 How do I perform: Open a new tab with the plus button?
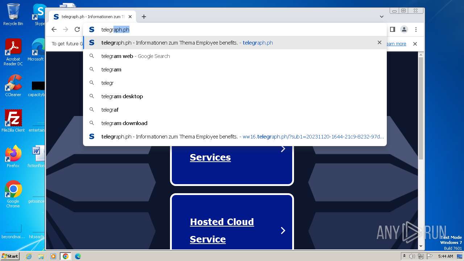(x=144, y=17)
